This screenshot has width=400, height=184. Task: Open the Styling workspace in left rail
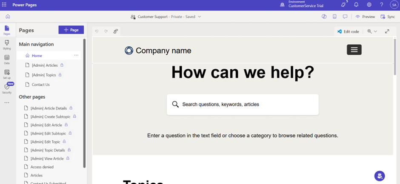tap(7, 45)
